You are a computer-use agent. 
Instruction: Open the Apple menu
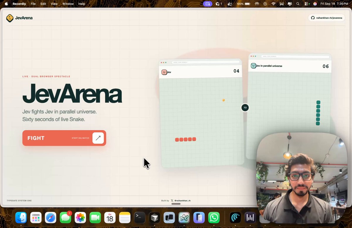point(6,4)
